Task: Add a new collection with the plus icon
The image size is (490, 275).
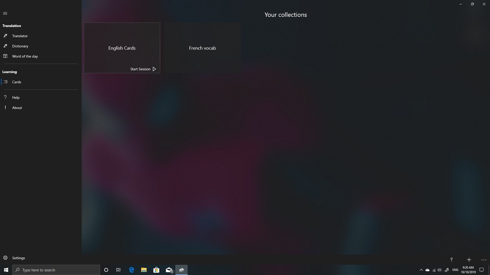Action: pos(469,260)
